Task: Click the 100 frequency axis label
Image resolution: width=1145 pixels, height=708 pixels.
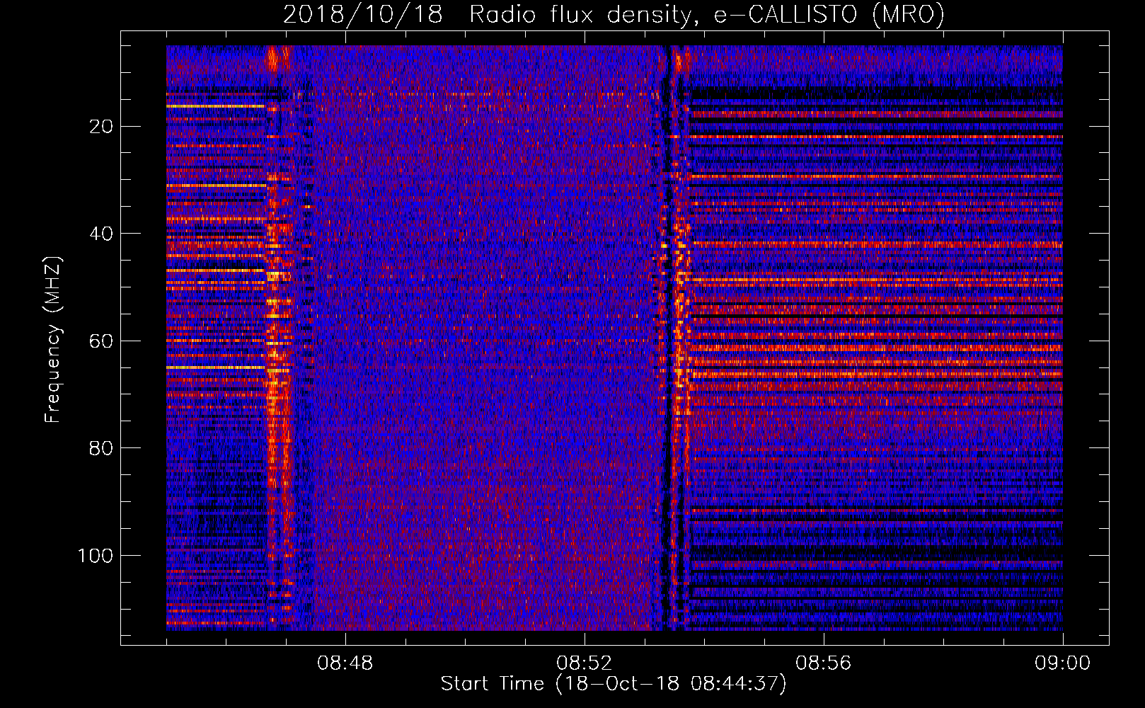Action: [96, 556]
